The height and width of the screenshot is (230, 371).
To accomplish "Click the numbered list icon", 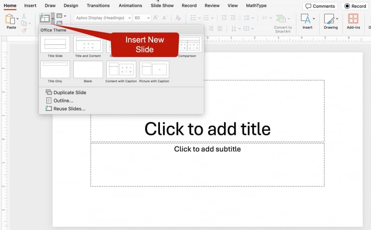I will [x=206, y=18].
